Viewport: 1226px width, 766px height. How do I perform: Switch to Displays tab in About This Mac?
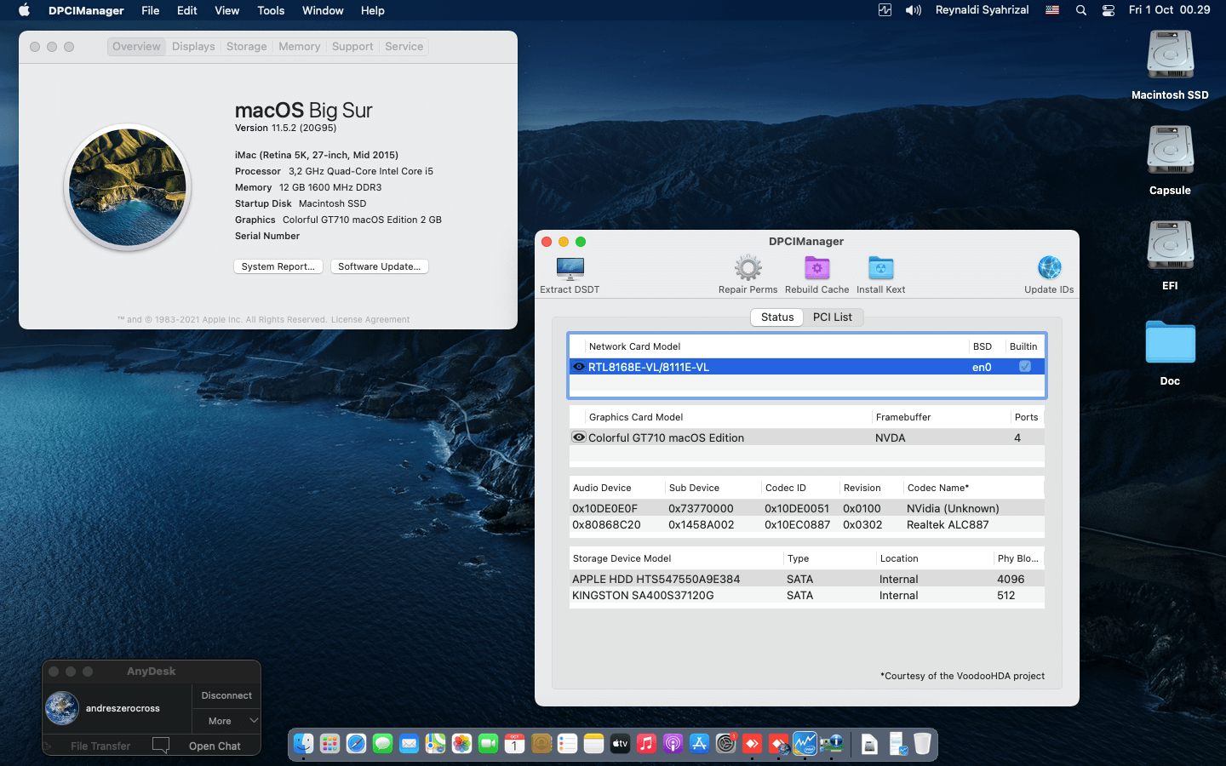click(193, 47)
